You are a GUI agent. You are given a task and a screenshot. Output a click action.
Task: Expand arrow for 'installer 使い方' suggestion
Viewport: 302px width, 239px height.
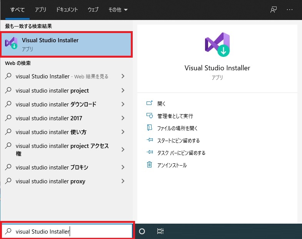point(123,132)
